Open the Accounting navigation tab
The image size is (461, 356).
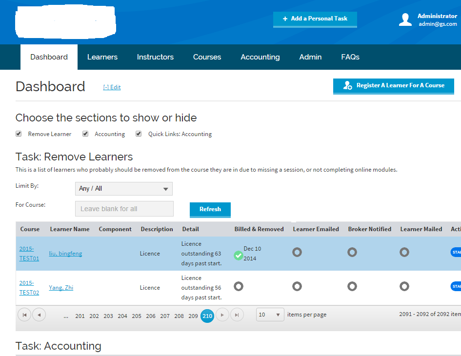[260, 57]
